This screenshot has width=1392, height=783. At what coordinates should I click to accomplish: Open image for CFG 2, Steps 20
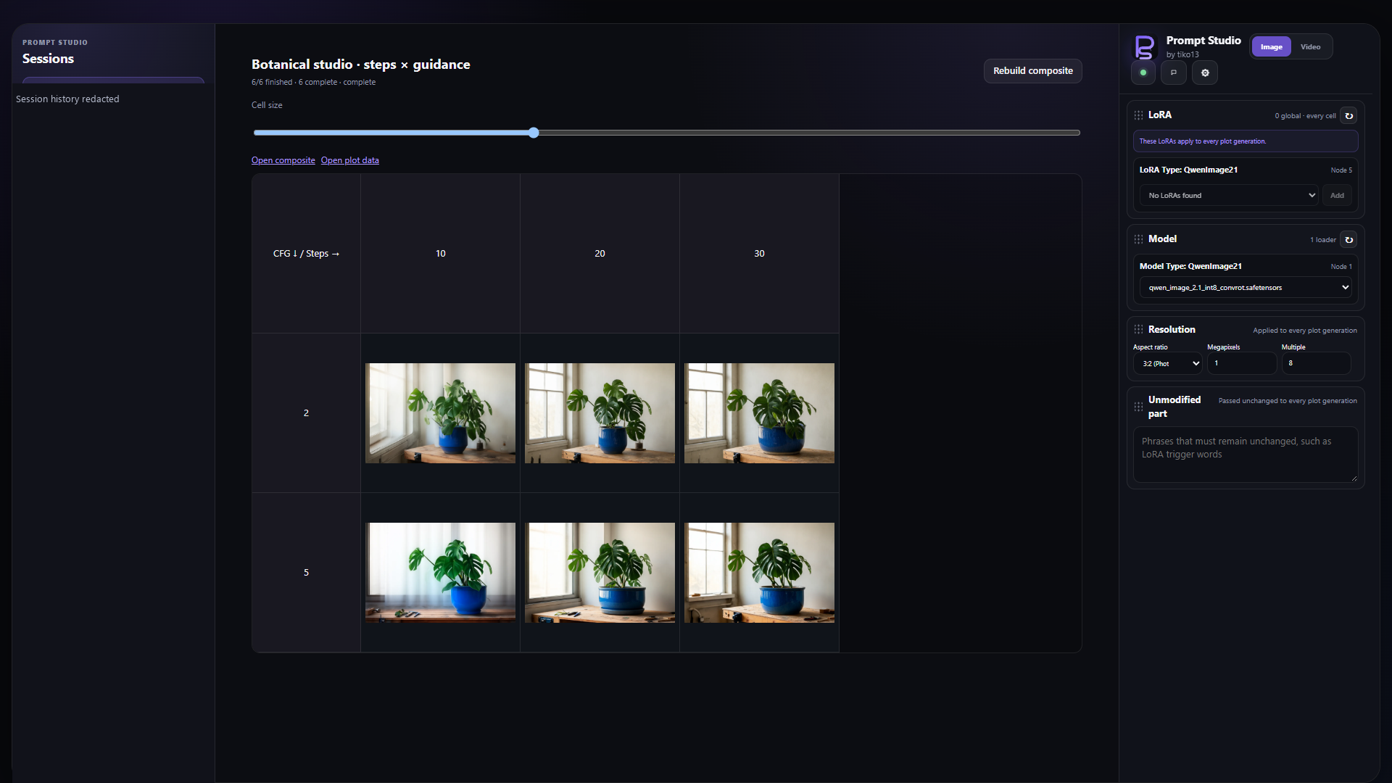pos(600,413)
